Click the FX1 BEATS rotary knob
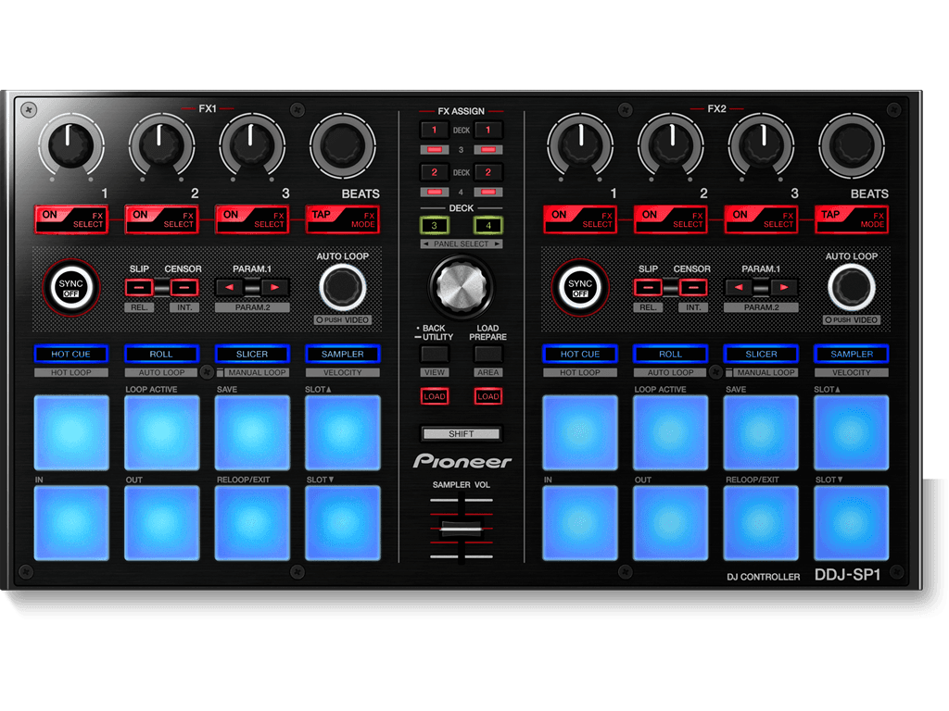The image size is (949, 711). point(343,145)
